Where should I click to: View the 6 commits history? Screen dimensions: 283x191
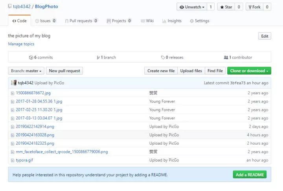41,57
